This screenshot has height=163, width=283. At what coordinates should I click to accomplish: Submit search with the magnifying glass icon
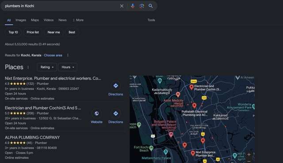[x=151, y=6]
